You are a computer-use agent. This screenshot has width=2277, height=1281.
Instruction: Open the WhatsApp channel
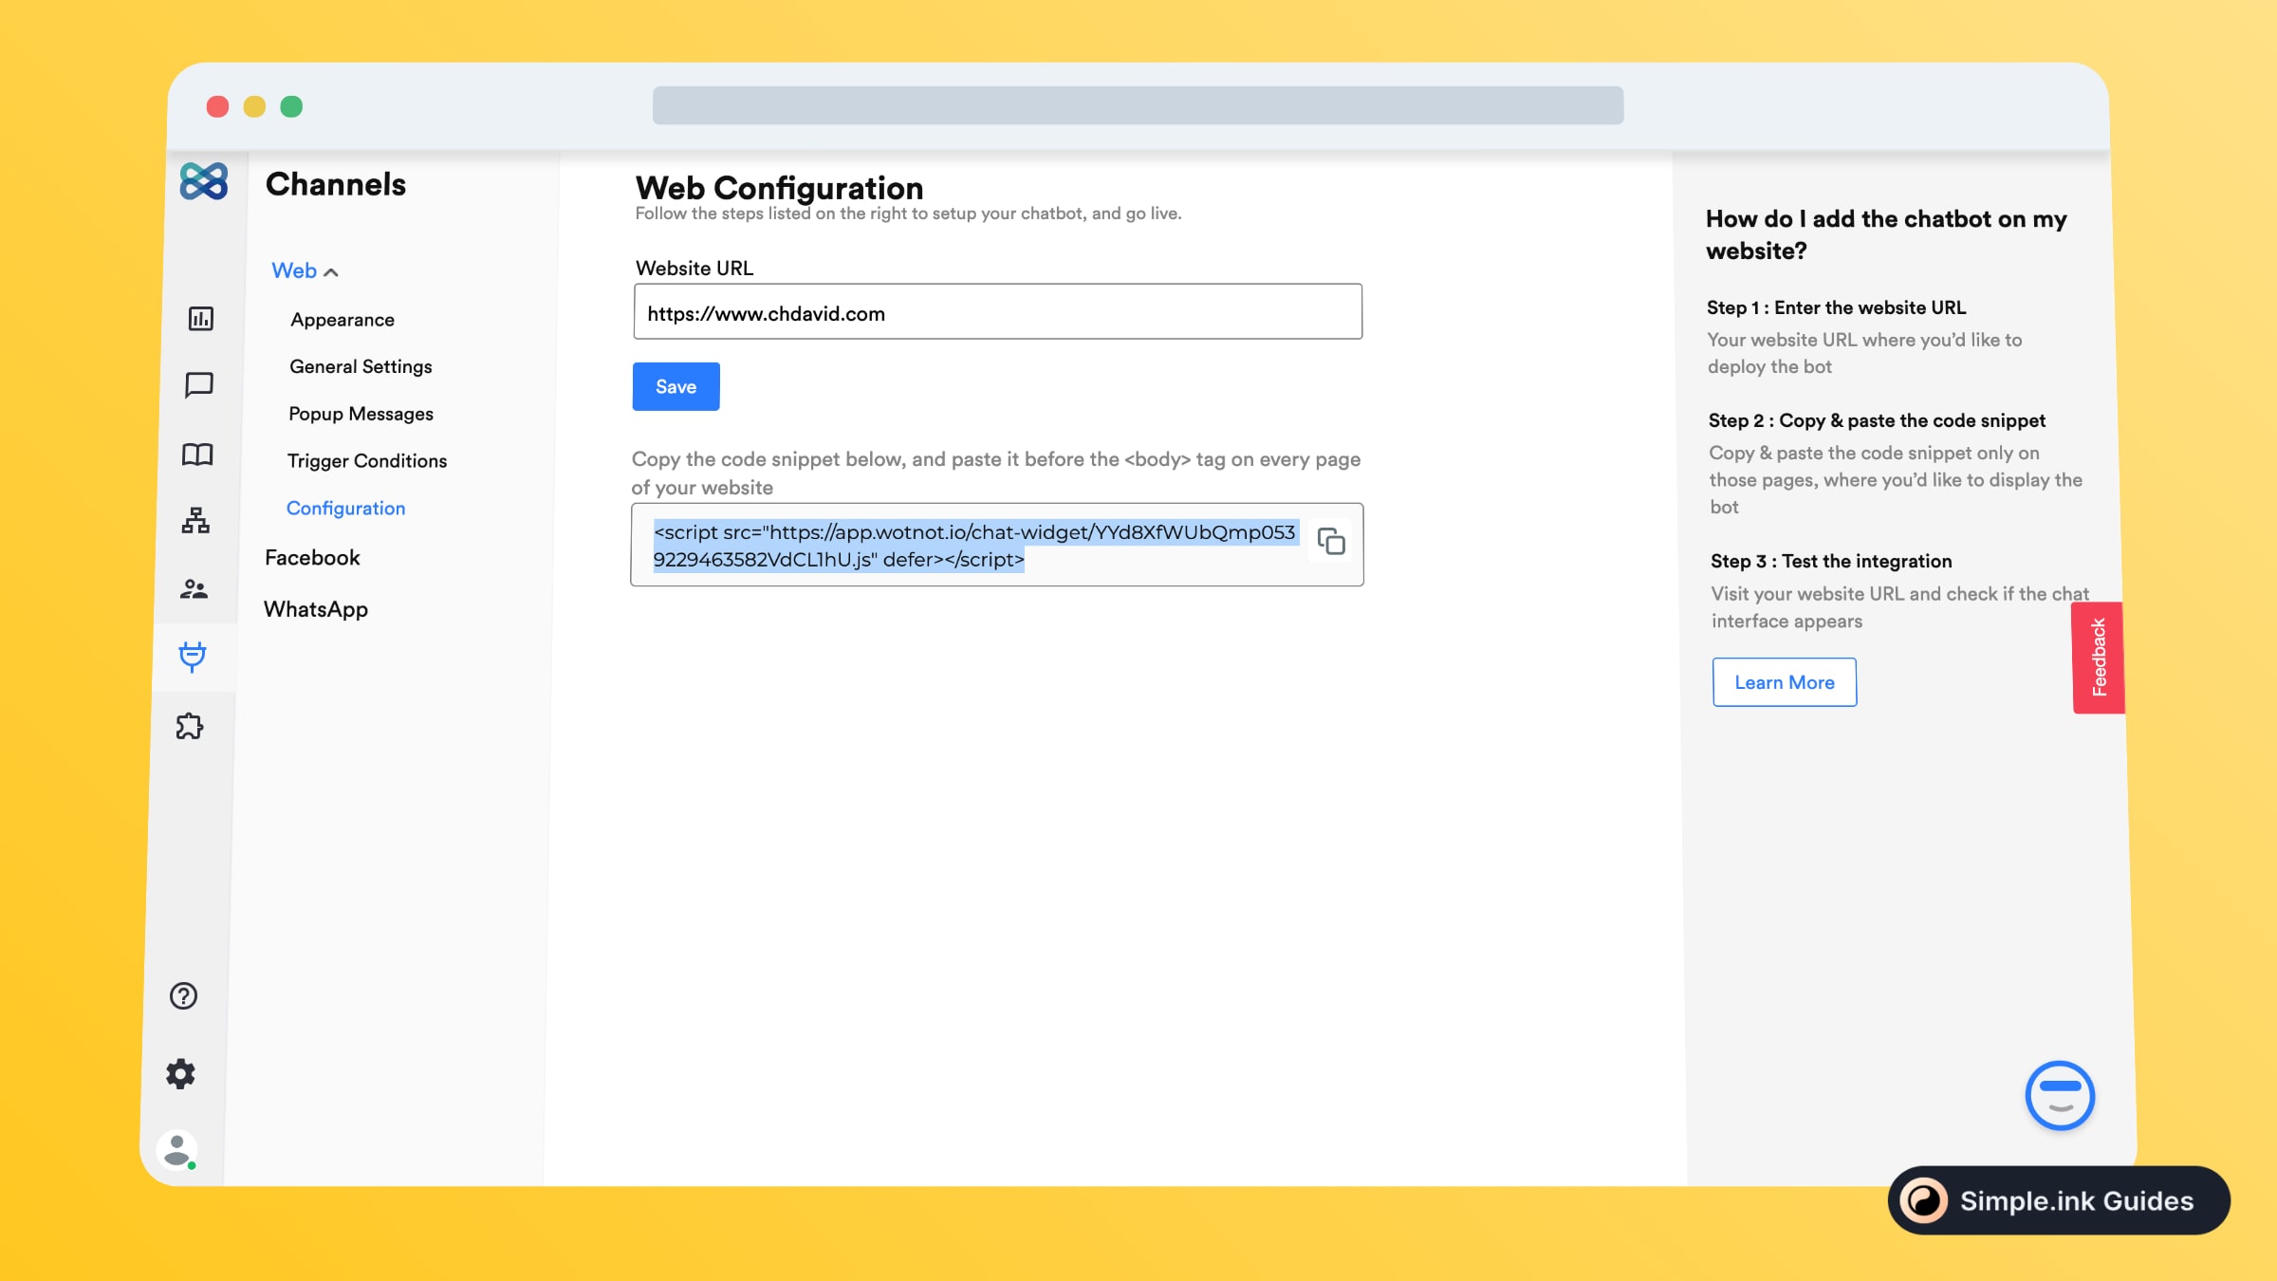pos(316,609)
